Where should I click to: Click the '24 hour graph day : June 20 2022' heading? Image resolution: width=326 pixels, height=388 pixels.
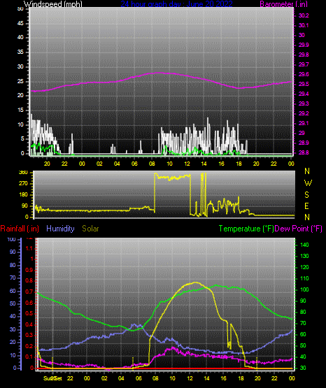(176, 4)
